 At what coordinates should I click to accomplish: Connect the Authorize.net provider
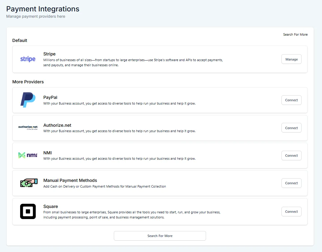coord(291,128)
